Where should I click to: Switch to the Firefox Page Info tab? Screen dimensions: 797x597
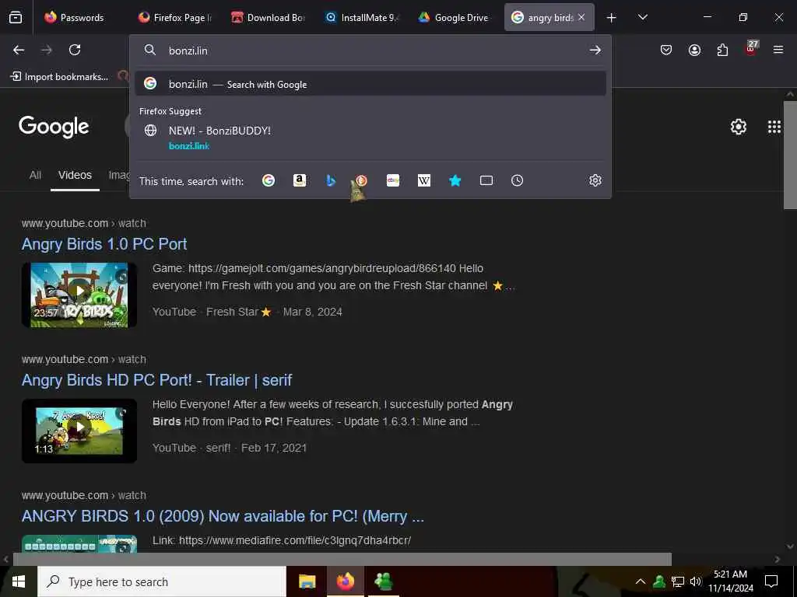click(x=175, y=17)
